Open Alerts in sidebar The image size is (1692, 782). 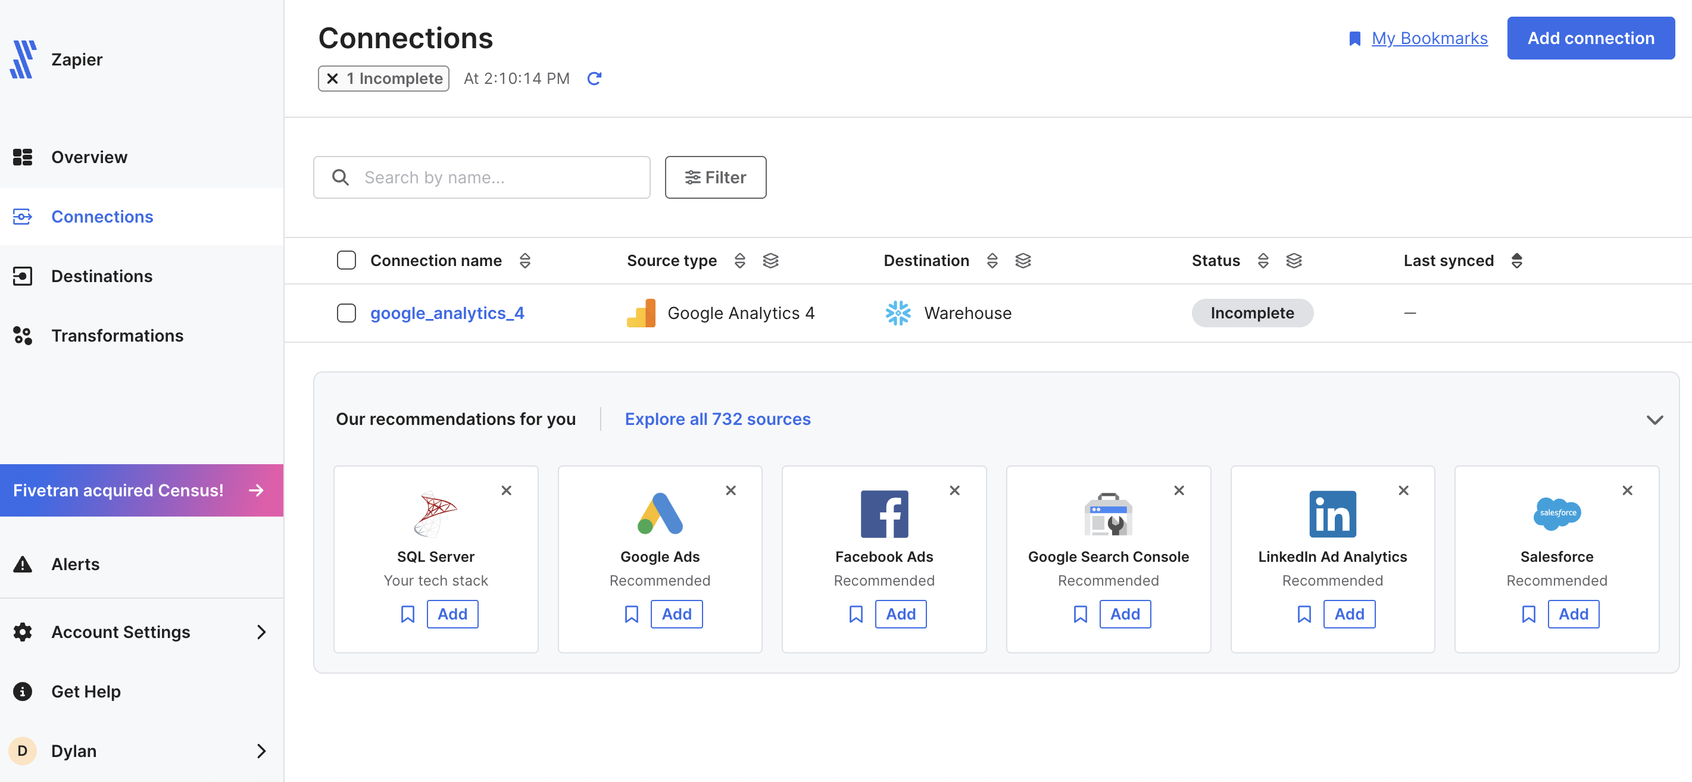(142, 564)
